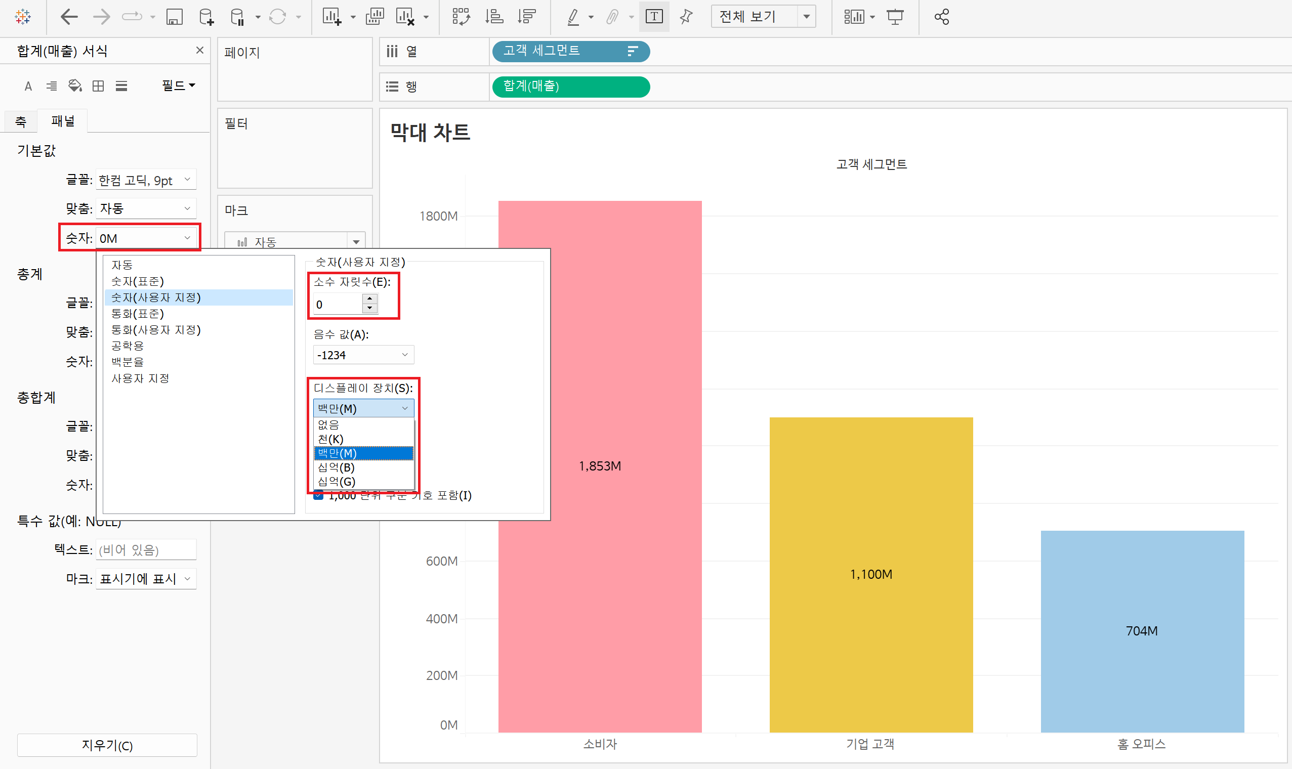Switch to the 축 tab
This screenshot has width=1292, height=769.
[x=21, y=121]
